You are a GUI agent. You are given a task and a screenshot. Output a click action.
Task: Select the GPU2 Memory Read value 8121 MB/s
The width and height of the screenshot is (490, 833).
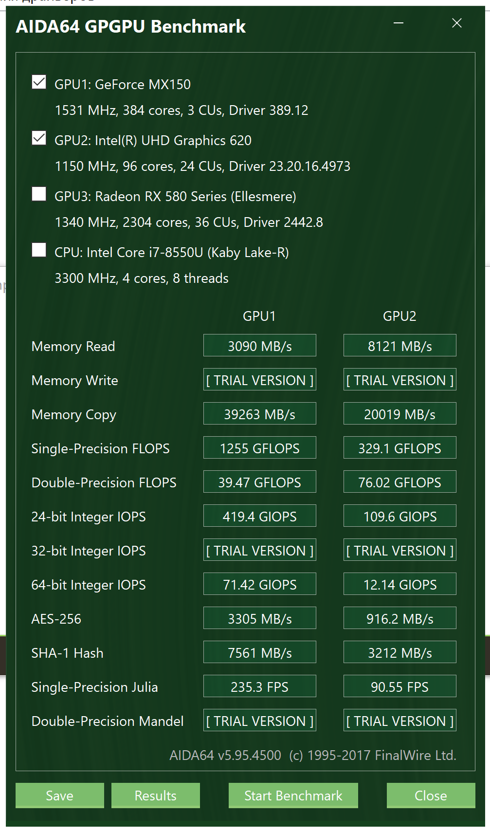click(x=400, y=346)
